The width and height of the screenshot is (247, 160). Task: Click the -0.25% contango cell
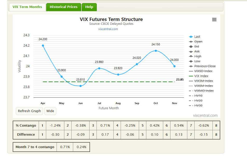(x=130, y=125)
